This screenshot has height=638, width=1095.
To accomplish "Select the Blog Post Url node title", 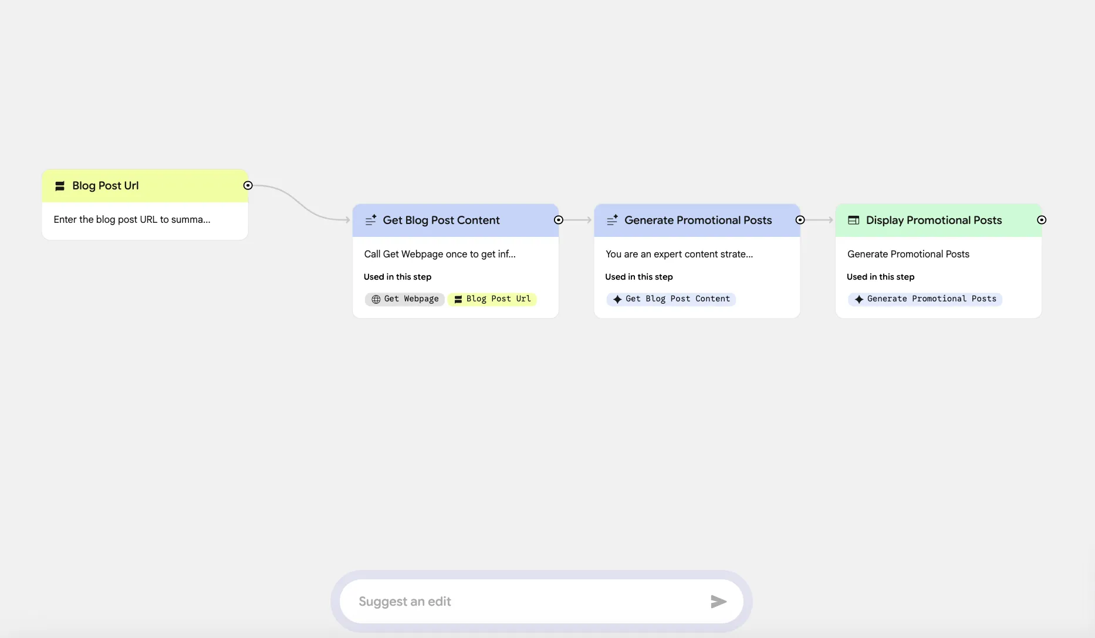I will (x=106, y=186).
